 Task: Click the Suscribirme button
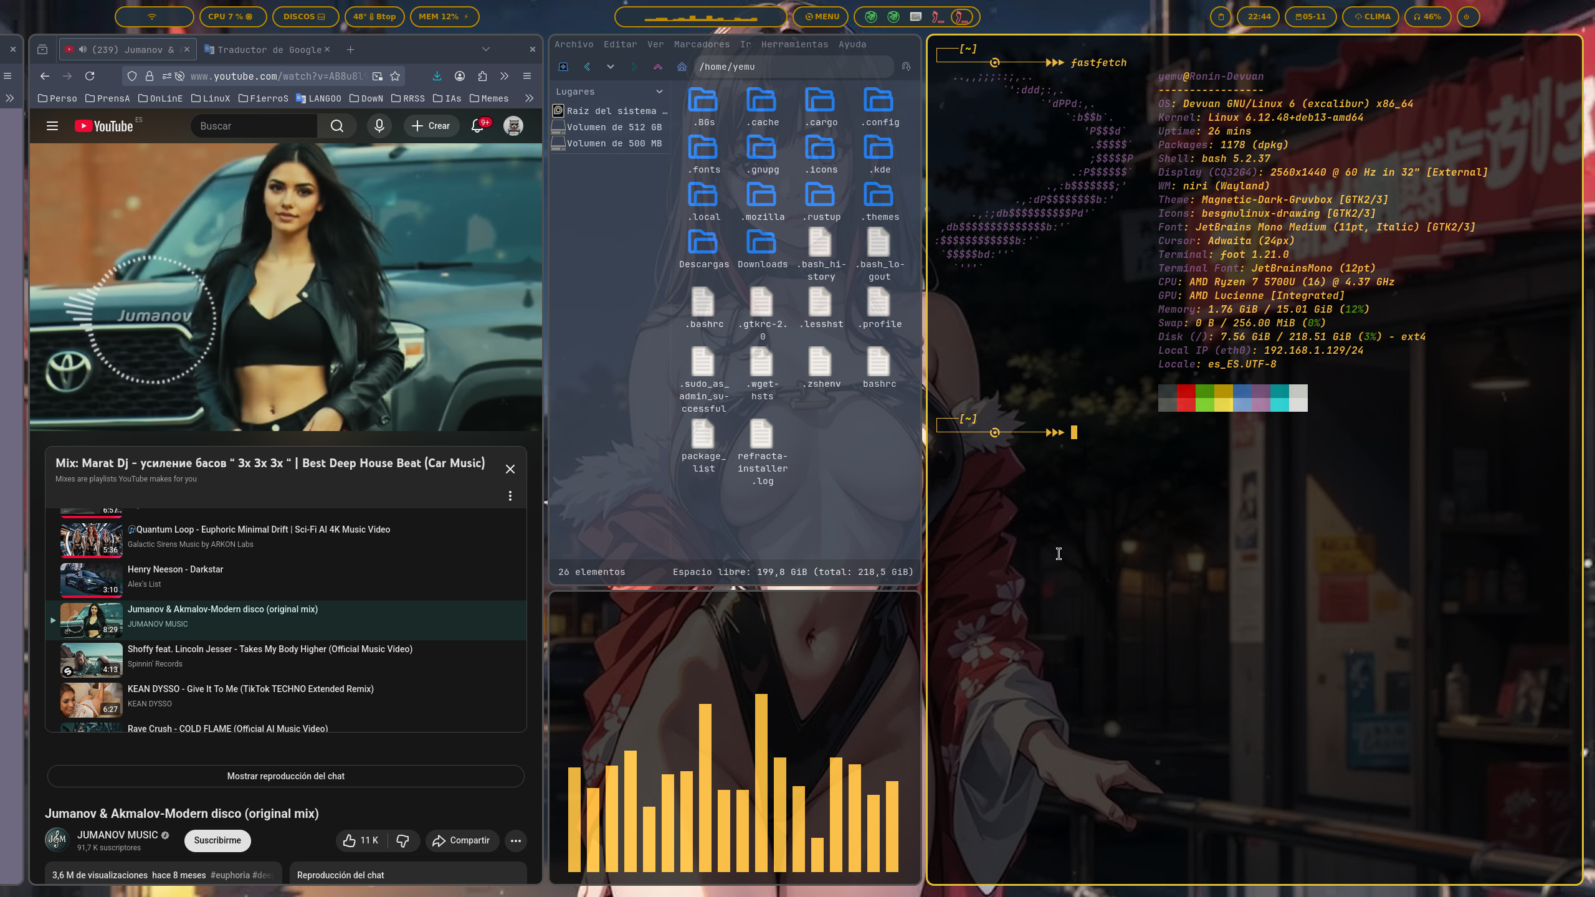coord(217,840)
